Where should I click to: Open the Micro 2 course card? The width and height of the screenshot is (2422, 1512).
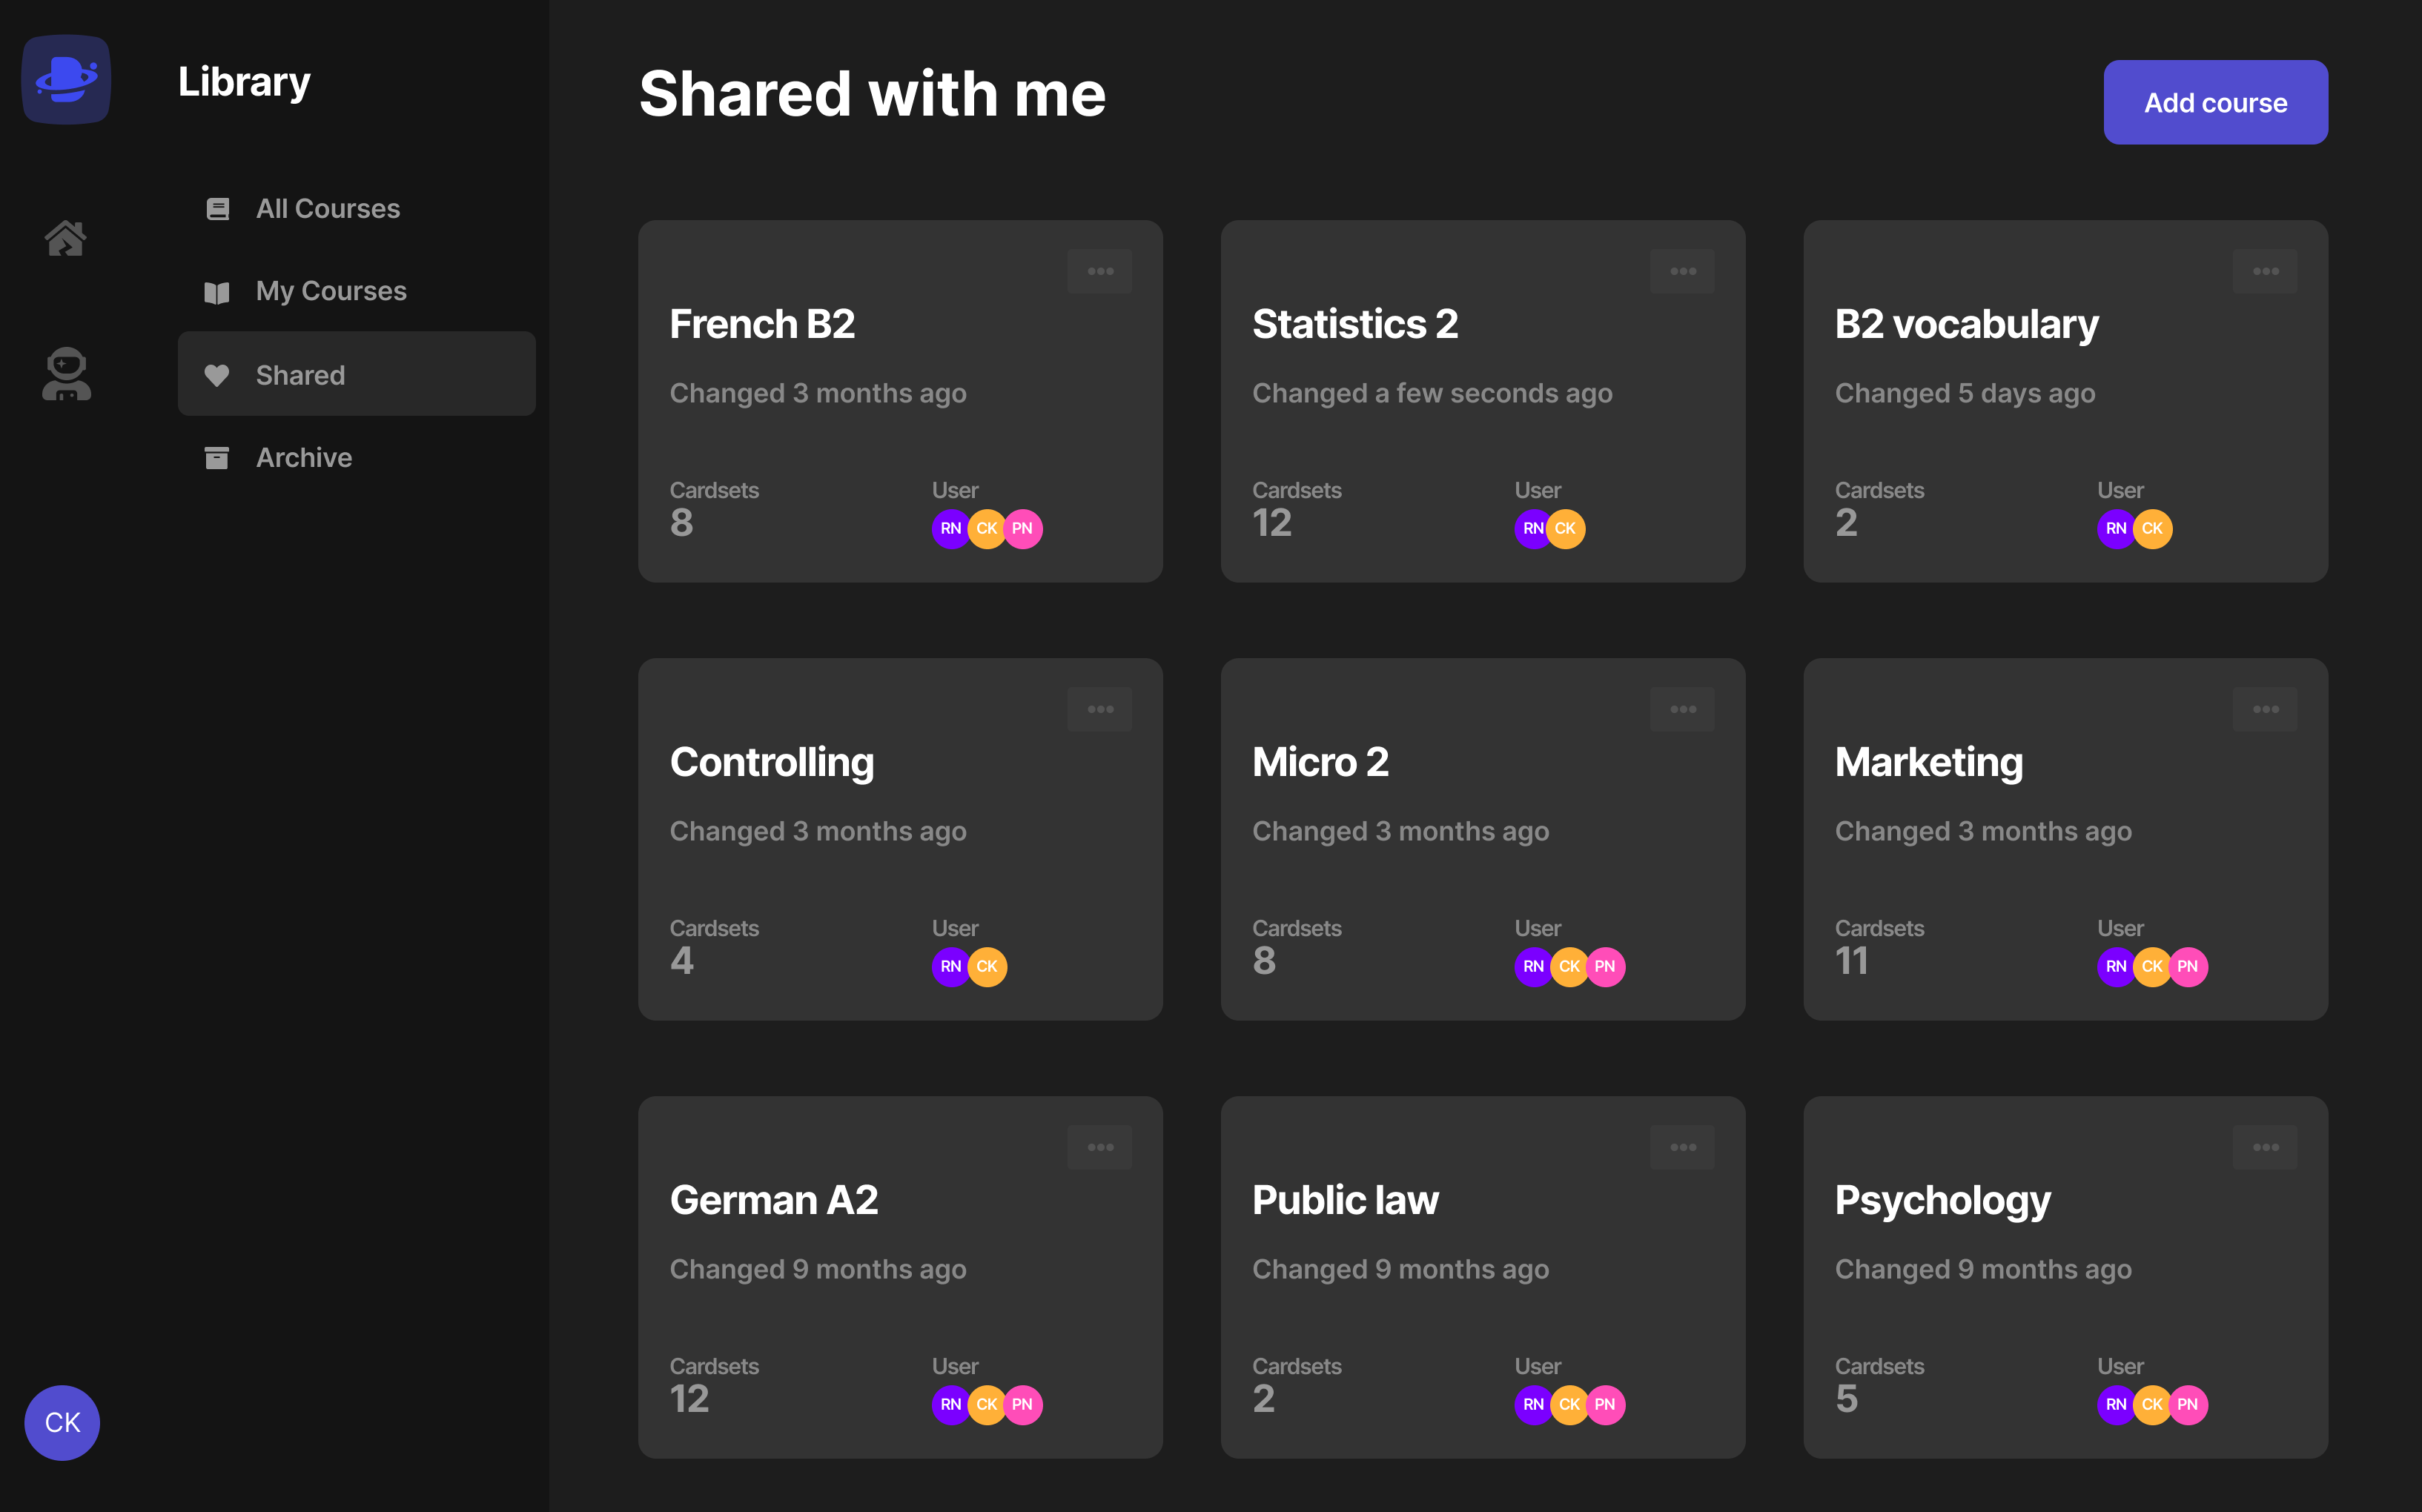1482,838
